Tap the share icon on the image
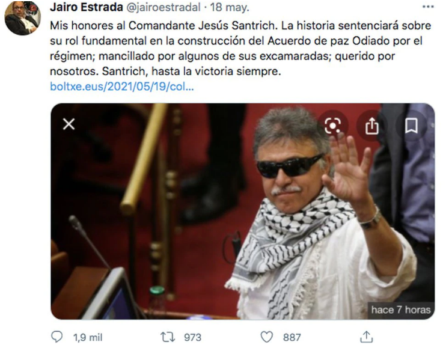446x348 pixels. (x=371, y=126)
